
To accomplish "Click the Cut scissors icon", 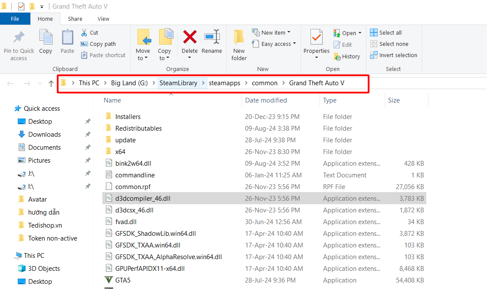I will tap(84, 32).
